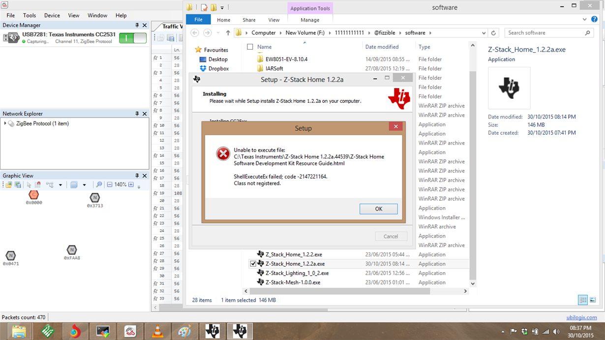Open the Explorer File tab
Screen dimensions: 605x340
198,20
